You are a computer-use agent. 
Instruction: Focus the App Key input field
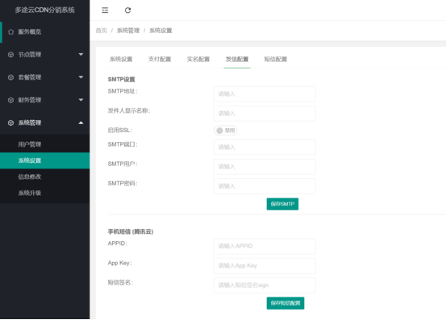[x=265, y=266]
